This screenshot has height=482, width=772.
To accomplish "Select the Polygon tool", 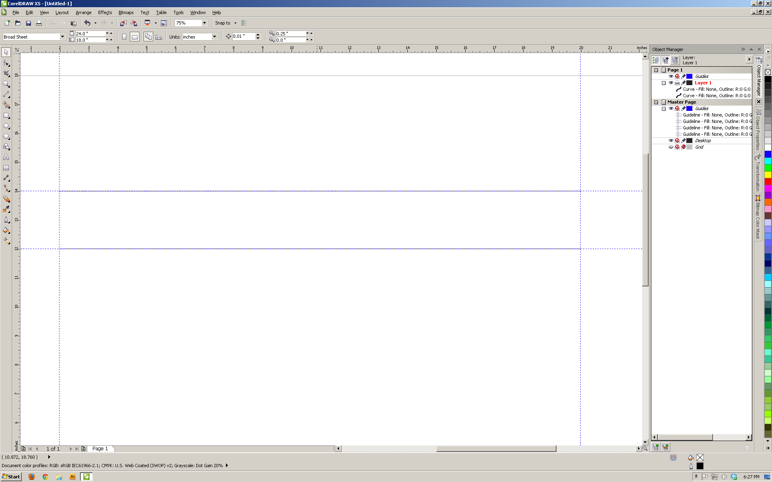I will (x=6, y=137).
